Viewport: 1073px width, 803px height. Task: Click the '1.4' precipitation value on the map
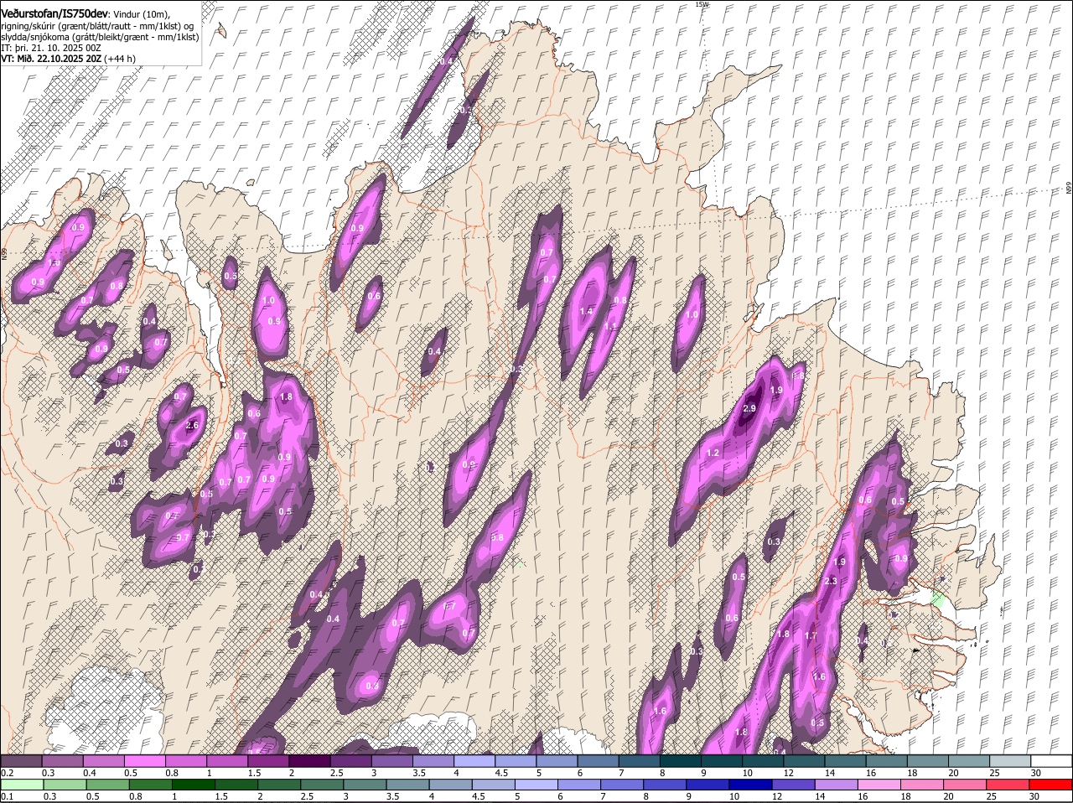pyautogui.click(x=586, y=311)
